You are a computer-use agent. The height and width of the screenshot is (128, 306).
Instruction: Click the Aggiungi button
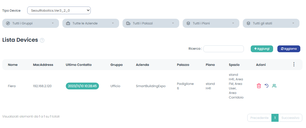pyautogui.click(x=262, y=49)
